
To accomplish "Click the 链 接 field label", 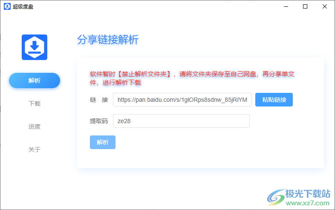I will pos(99,100).
